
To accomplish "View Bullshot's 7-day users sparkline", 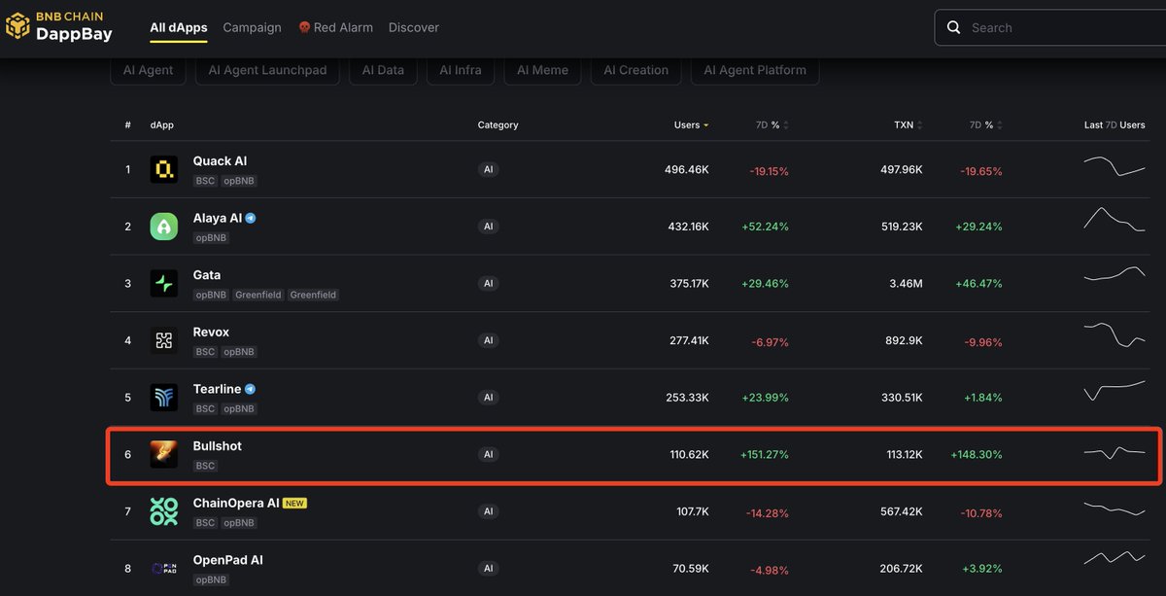I will 1115,452.
